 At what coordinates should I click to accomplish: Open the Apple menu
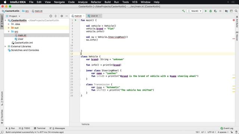pyautogui.click(x=5, y=2)
